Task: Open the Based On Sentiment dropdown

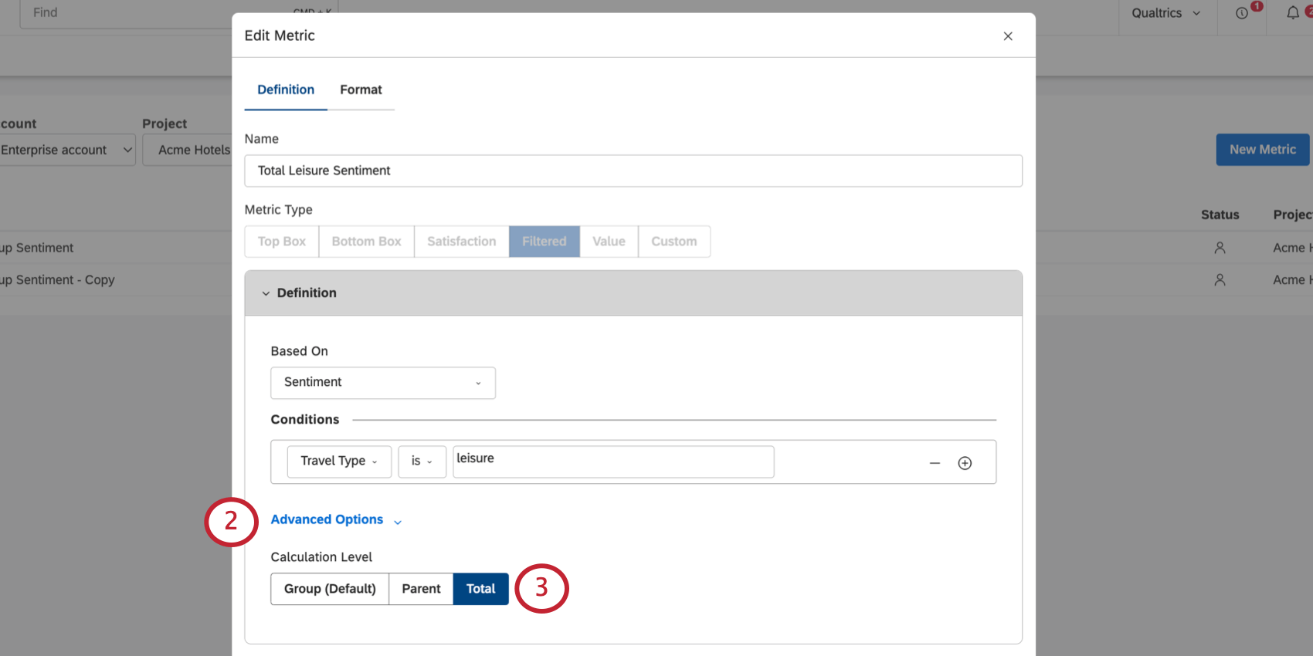Action: (x=383, y=383)
